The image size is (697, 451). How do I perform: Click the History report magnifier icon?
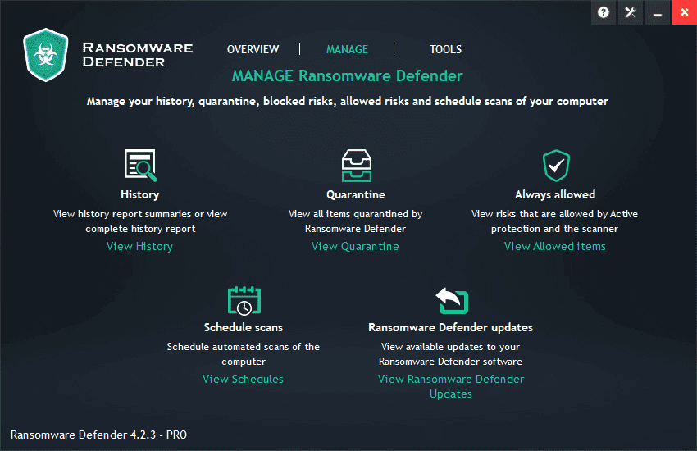(140, 166)
